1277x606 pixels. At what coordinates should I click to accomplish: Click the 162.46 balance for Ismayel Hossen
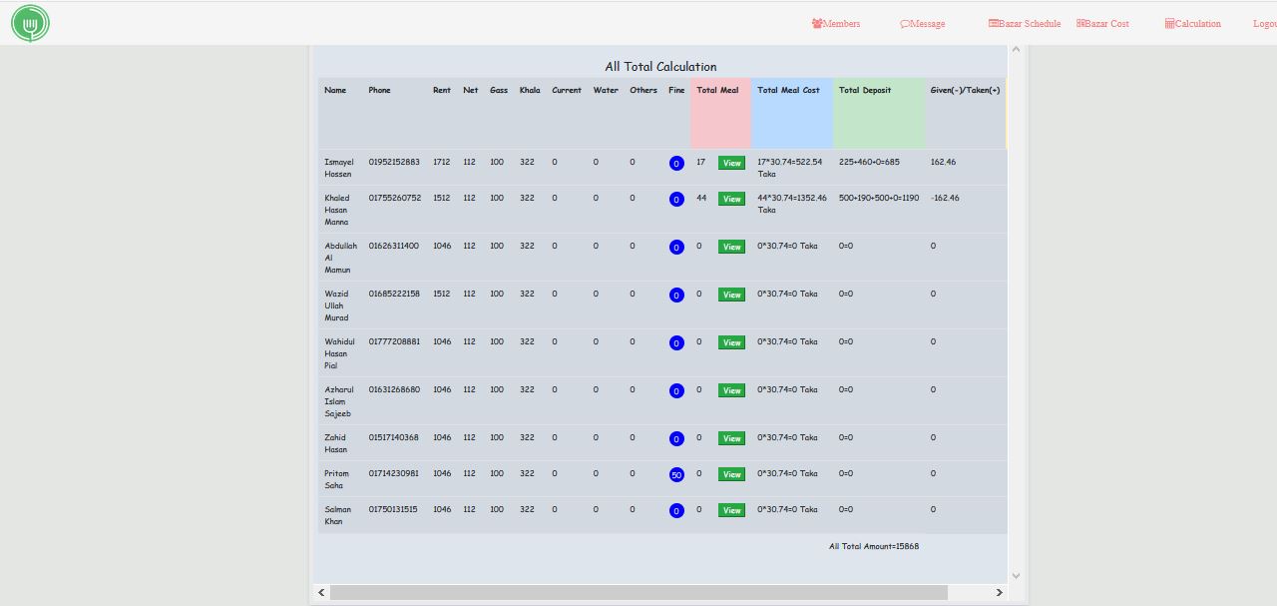click(943, 162)
